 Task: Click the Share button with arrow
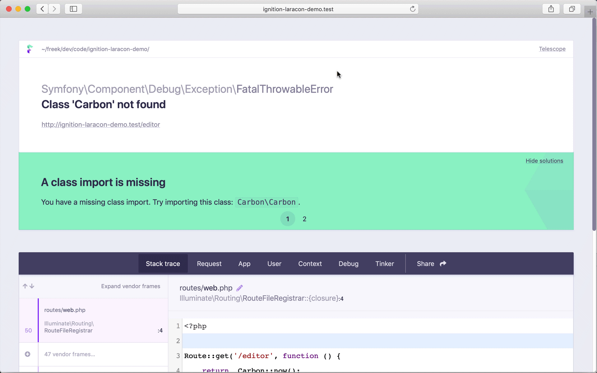(431, 264)
